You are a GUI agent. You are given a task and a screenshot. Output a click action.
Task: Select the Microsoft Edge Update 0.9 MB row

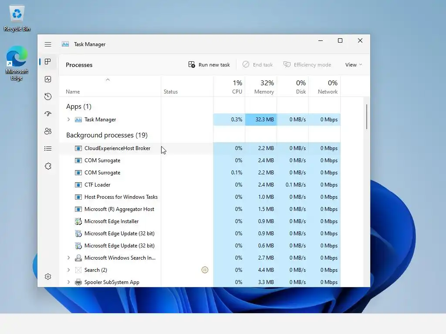(x=199, y=234)
